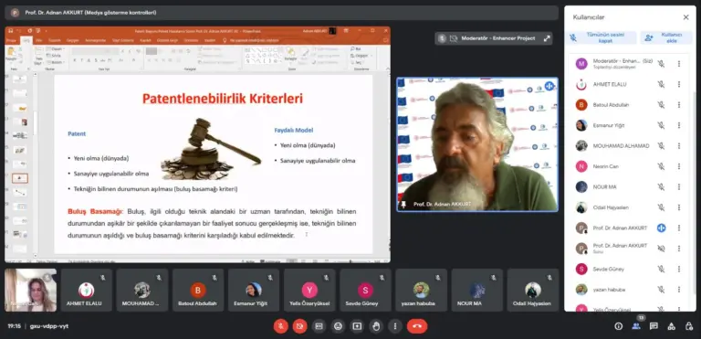Click the save icon in PowerPoint title bar
Image resolution: width=701 pixels, height=339 pixels.
click(11, 30)
